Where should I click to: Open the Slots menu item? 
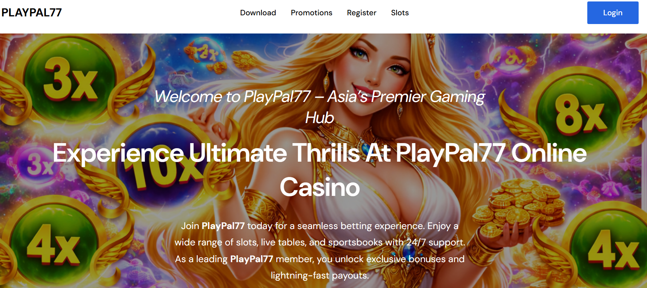(x=400, y=13)
